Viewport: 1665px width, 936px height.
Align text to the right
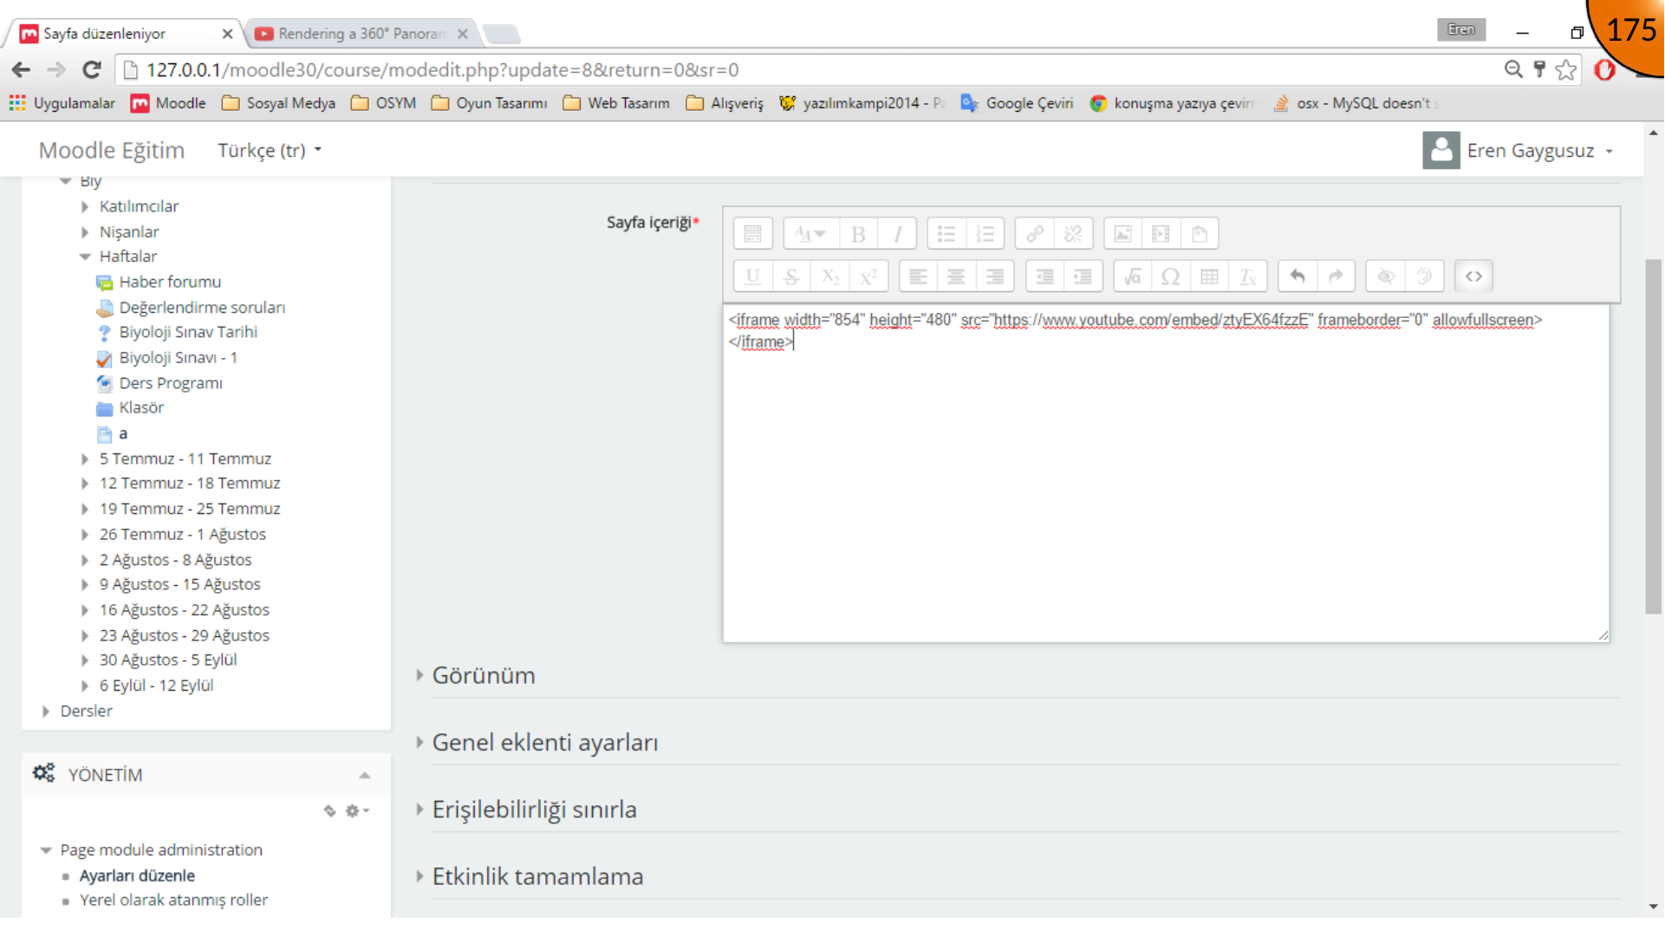[995, 276]
